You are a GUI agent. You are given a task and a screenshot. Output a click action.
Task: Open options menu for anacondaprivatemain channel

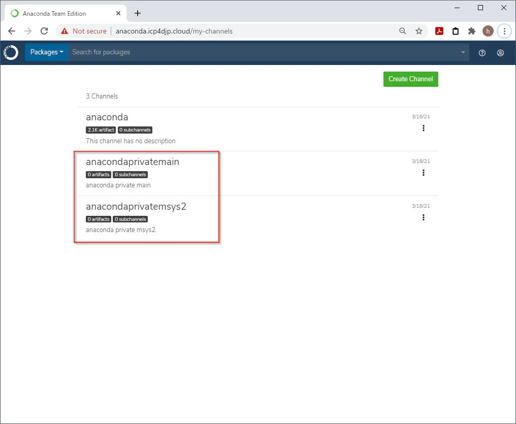point(423,173)
